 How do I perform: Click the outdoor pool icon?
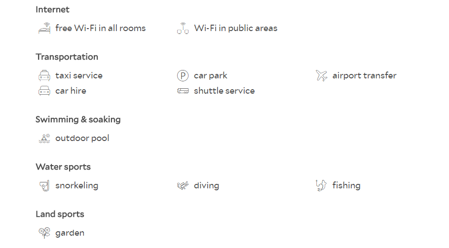tap(44, 138)
